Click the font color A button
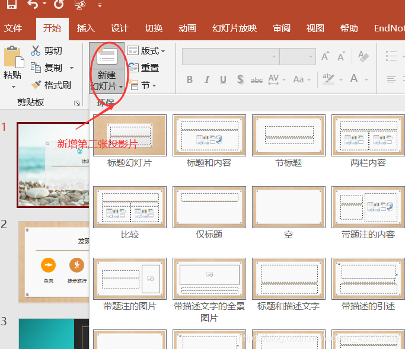The height and width of the screenshot is (349, 405). [x=354, y=78]
